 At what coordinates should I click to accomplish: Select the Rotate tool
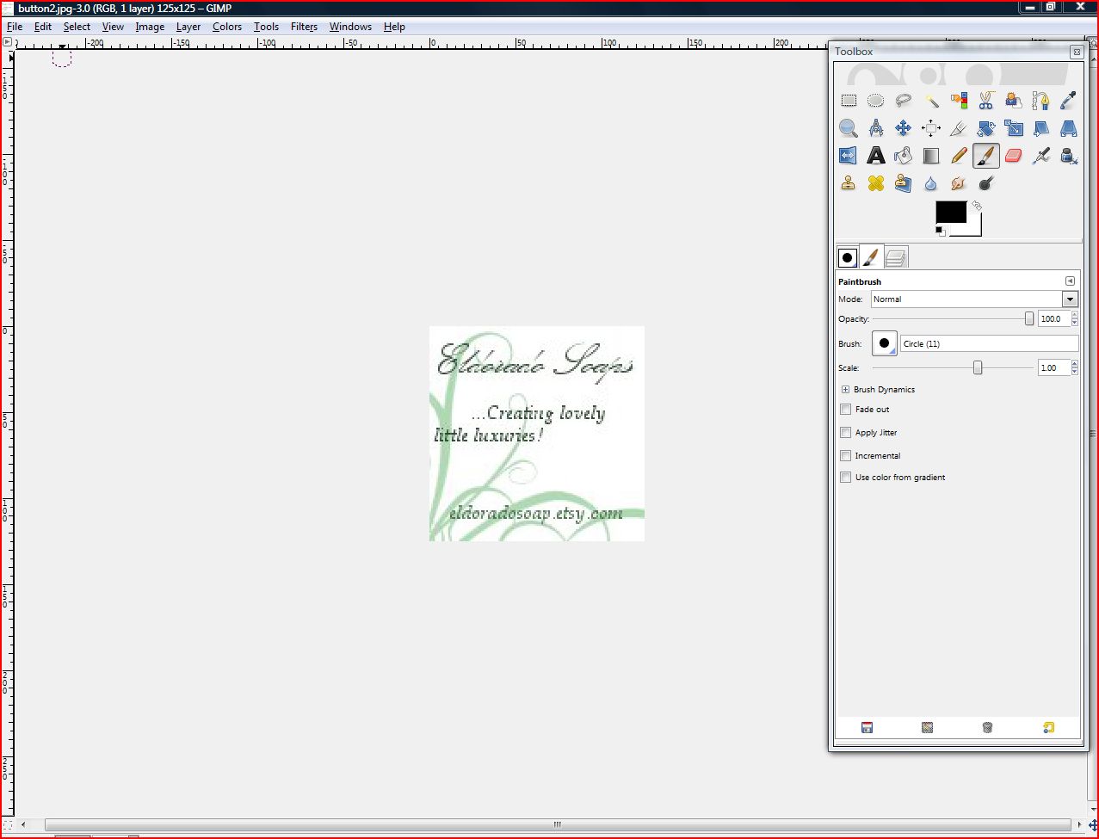(x=986, y=128)
